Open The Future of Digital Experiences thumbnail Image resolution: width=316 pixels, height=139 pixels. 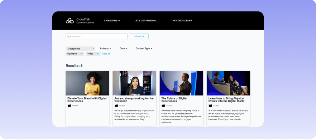pos(181,83)
